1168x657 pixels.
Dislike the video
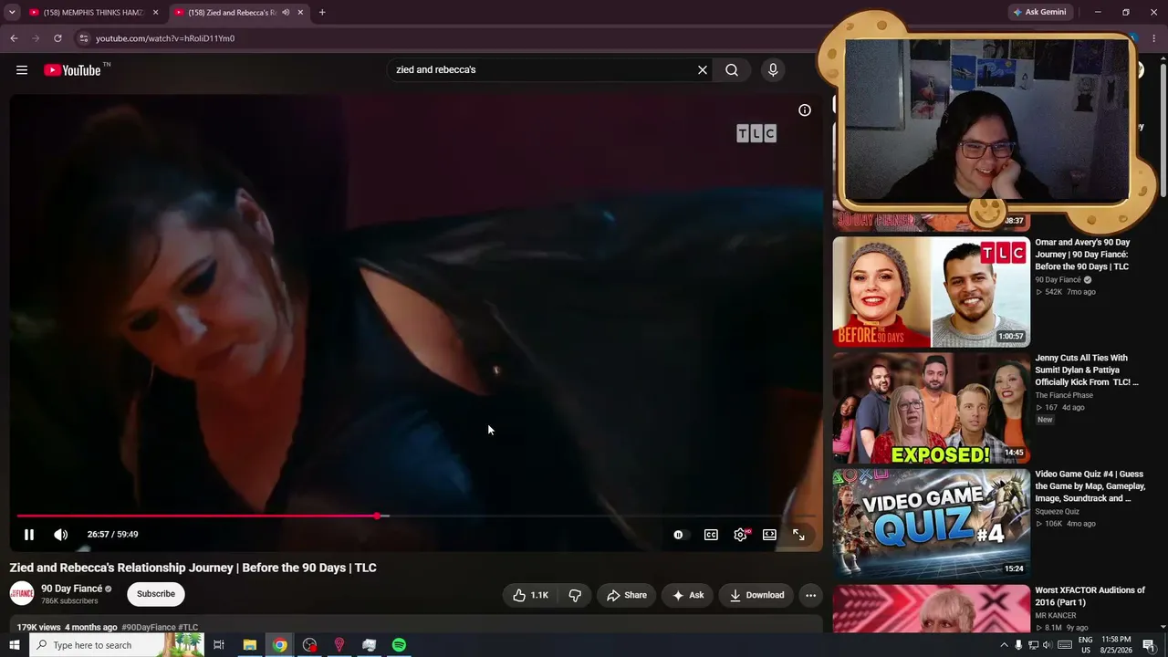click(x=575, y=596)
